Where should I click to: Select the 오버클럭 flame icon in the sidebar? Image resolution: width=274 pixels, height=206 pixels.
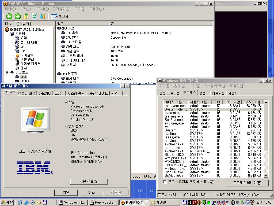(x=18, y=55)
